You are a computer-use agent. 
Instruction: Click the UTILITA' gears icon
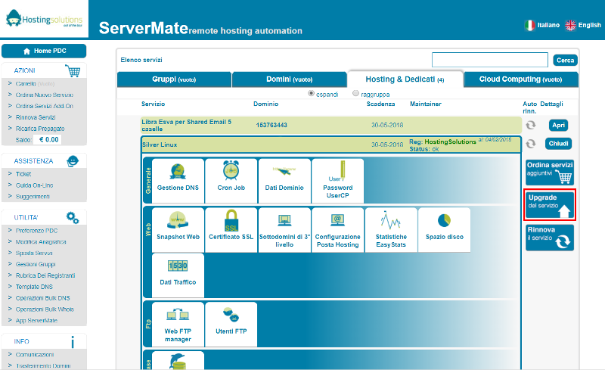73,217
